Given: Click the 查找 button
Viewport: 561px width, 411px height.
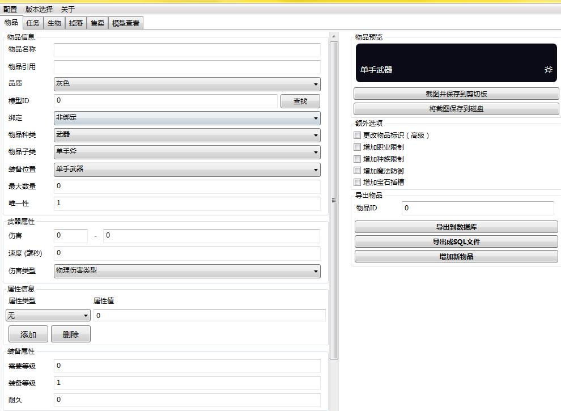Looking at the screenshot, I should click(x=300, y=101).
